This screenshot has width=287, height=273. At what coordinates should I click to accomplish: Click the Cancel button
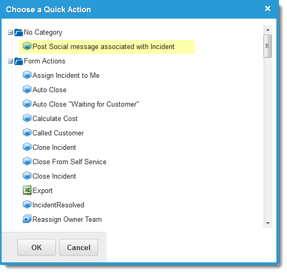point(78,247)
